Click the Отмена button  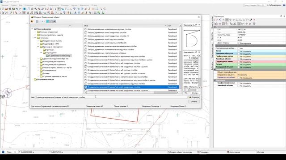(x=194, y=102)
